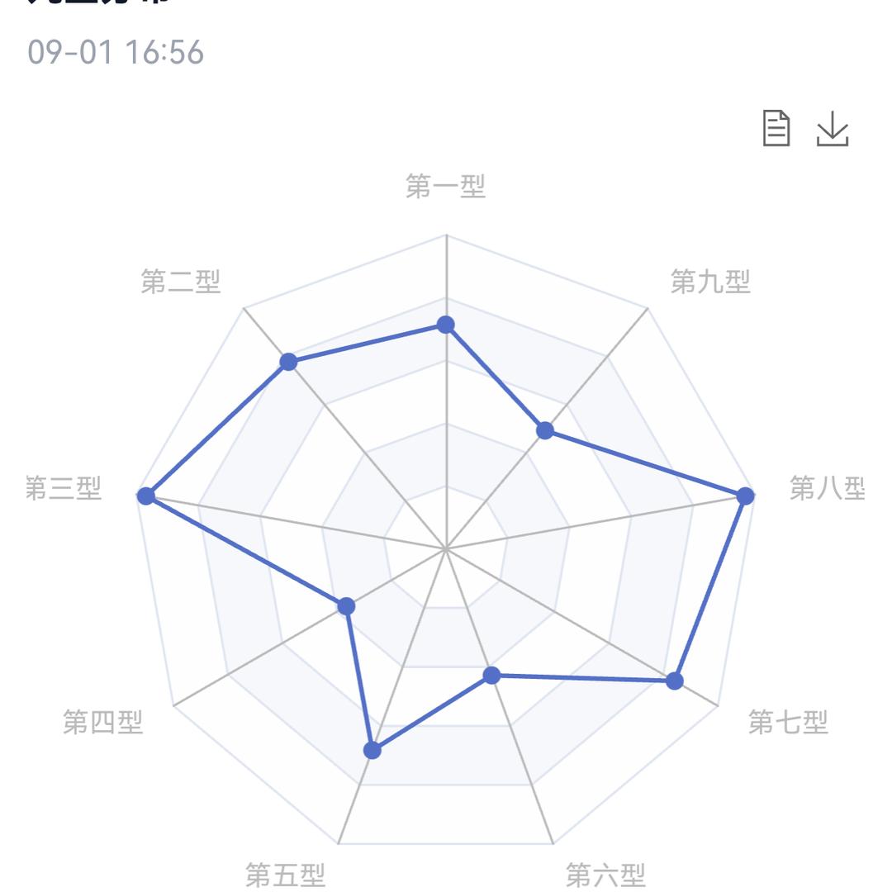The width and height of the screenshot is (892, 892).
Task: Select the 第三型 data point on radar
Action: tap(146, 496)
